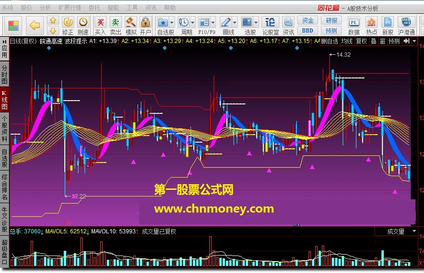
Task: Open the 论股堂 forum icon
Action: [x=270, y=26]
